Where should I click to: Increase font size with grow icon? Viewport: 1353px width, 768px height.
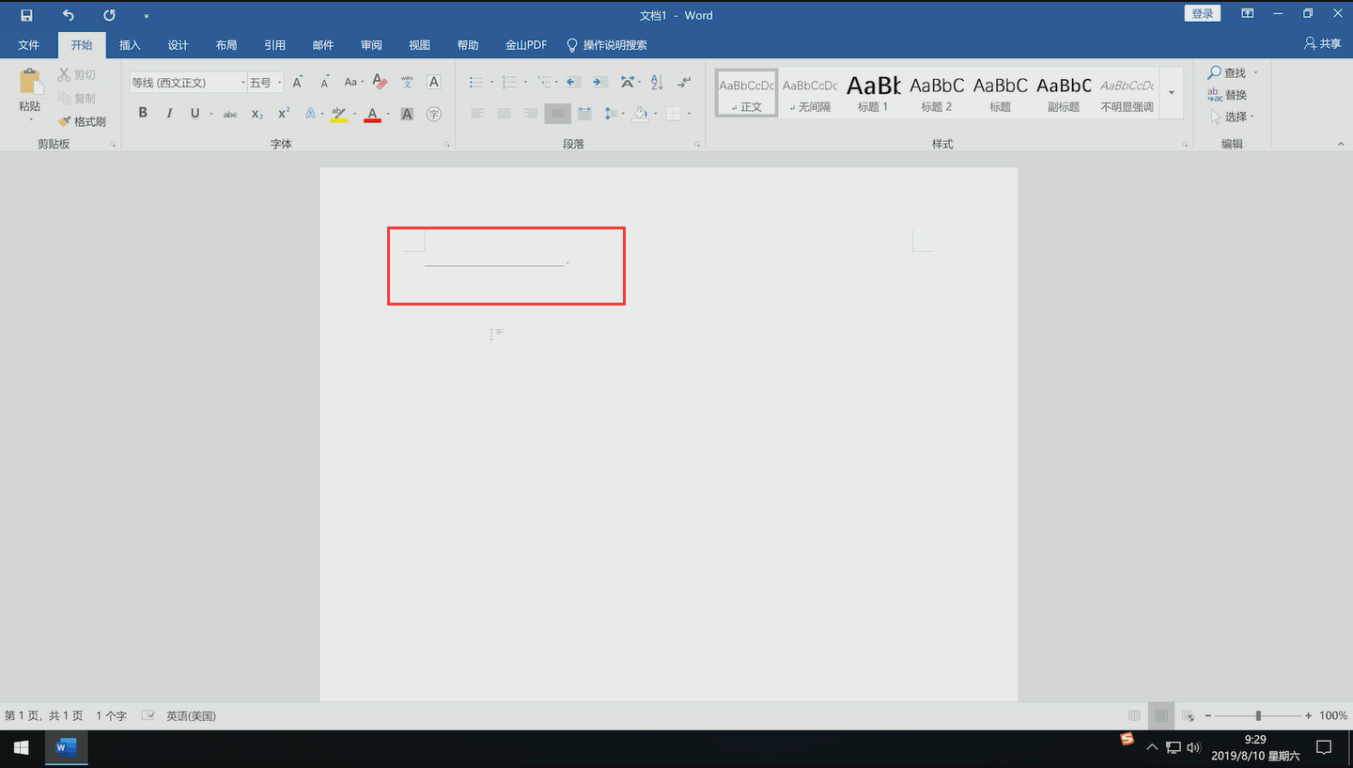click(298, 83)
